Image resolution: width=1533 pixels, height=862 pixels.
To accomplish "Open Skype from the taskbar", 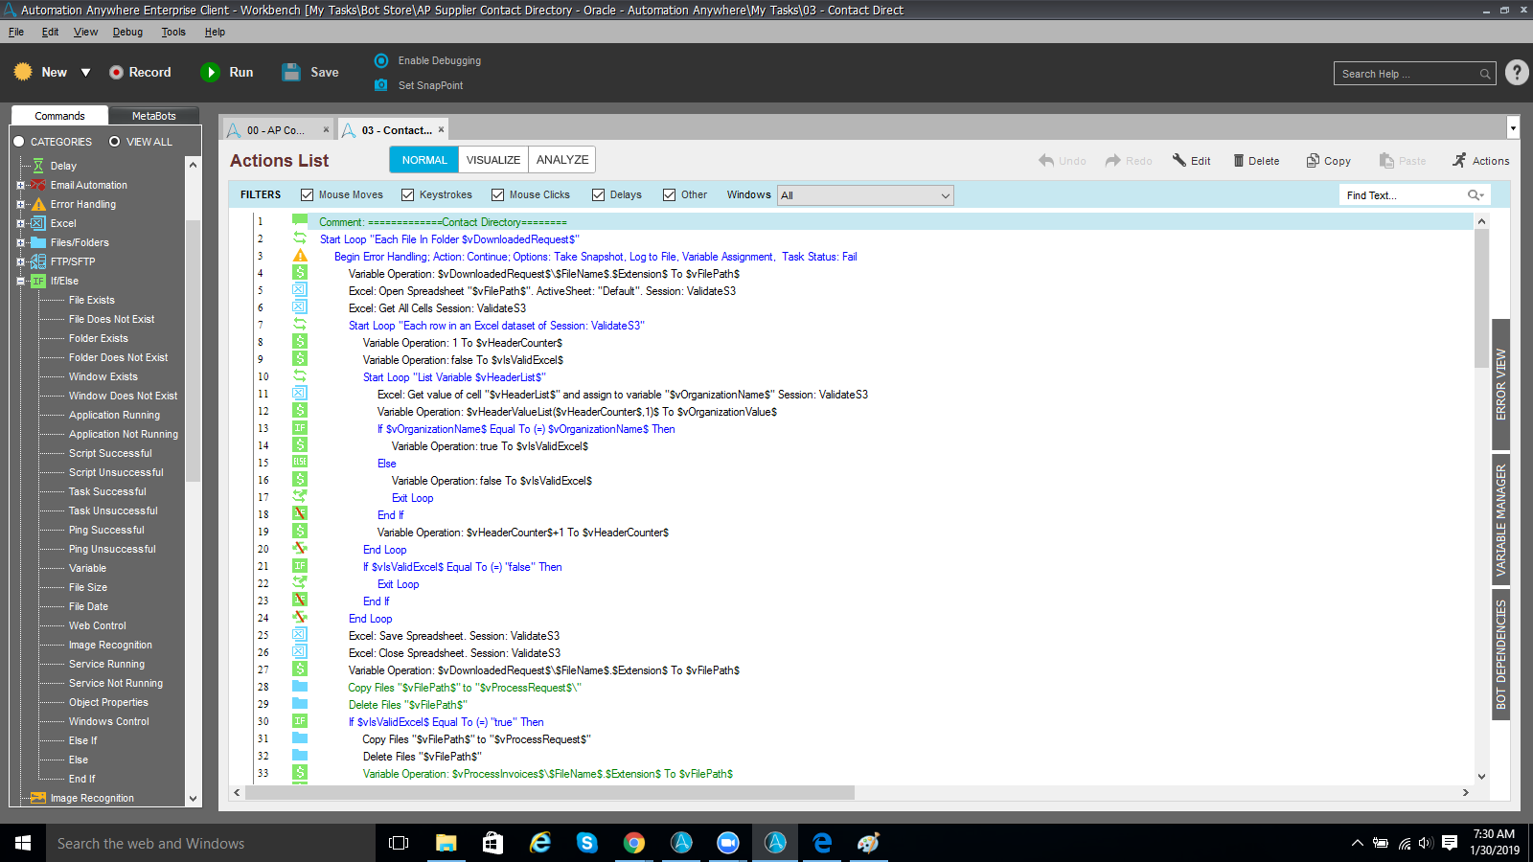I will (x=586, y=843).
